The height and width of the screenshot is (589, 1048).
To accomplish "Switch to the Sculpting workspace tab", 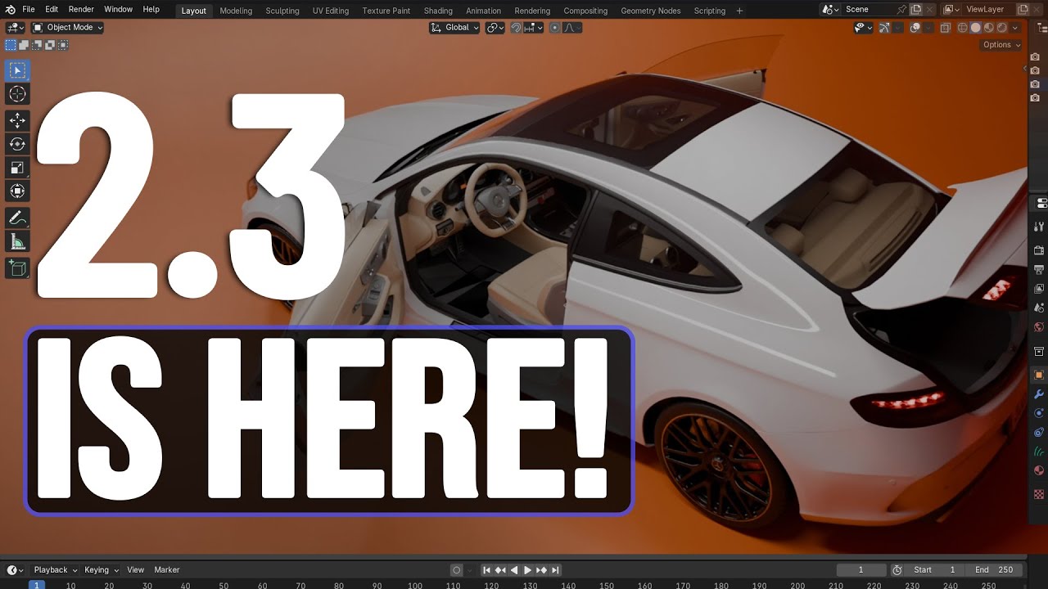I will tap(282, 11).
